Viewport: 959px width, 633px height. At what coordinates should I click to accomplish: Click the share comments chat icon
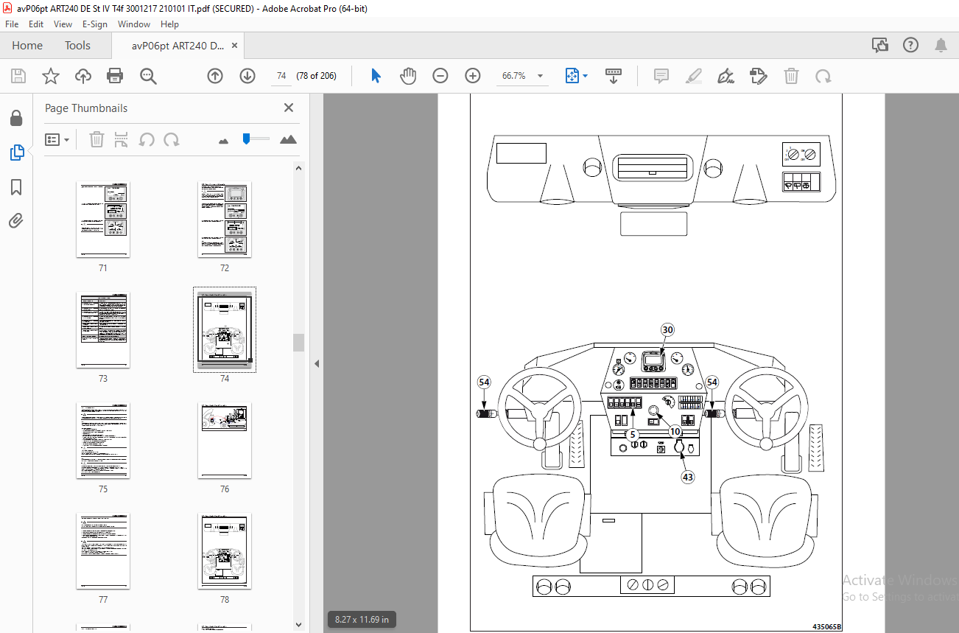[x=880, y=46]
